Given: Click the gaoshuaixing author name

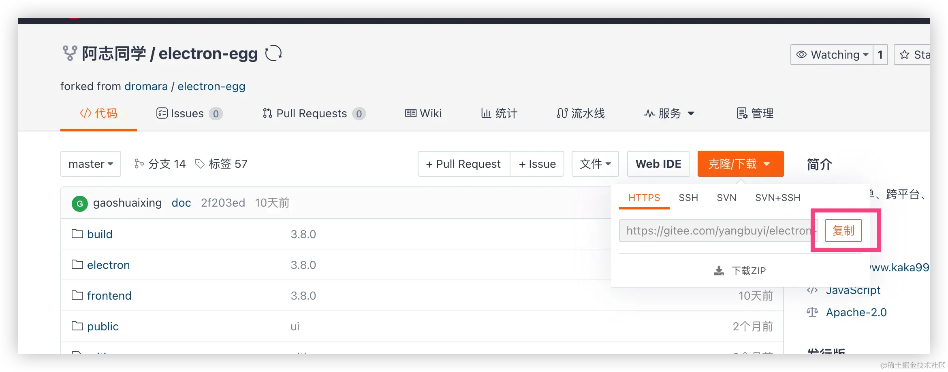Looking at the screenshot, I should (x=127, y=203).
